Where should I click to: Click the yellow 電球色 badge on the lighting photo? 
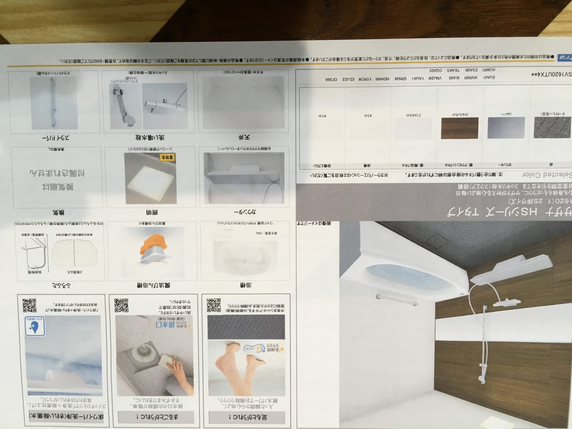coord(167,158)
